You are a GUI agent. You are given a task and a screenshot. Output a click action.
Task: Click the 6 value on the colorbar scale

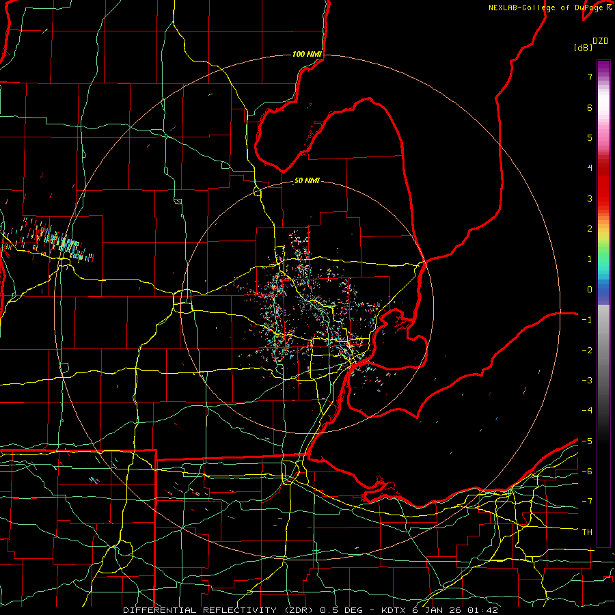tap(590, 107)
